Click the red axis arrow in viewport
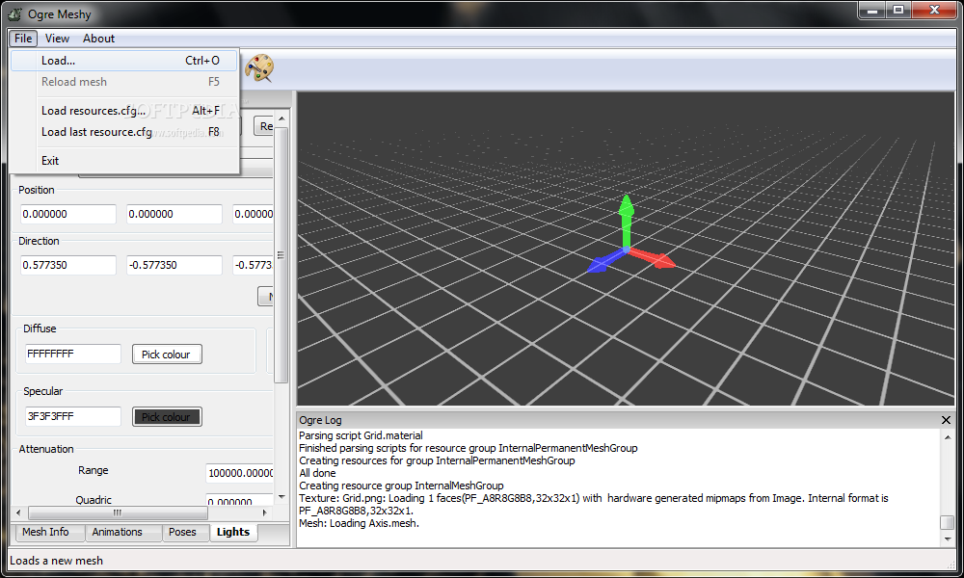The height and width of the screenshot is (578, 964). click(x=653, y=258)
